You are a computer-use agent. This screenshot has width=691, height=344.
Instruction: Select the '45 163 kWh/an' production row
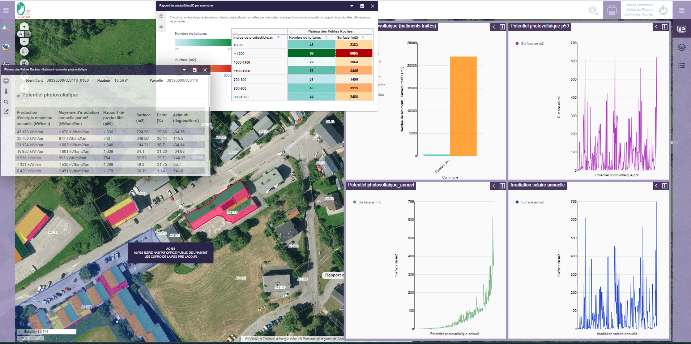pyautogui.click(x=110, y=132)
